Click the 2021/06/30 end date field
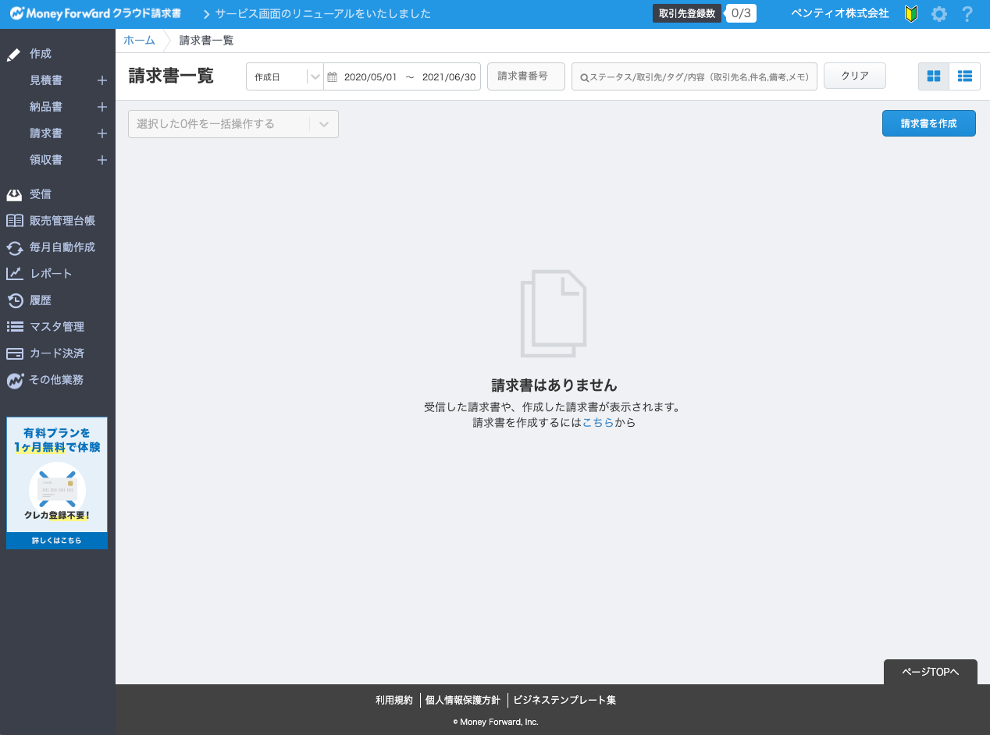This screenshot has width=990, height=735. click(449, 77)
